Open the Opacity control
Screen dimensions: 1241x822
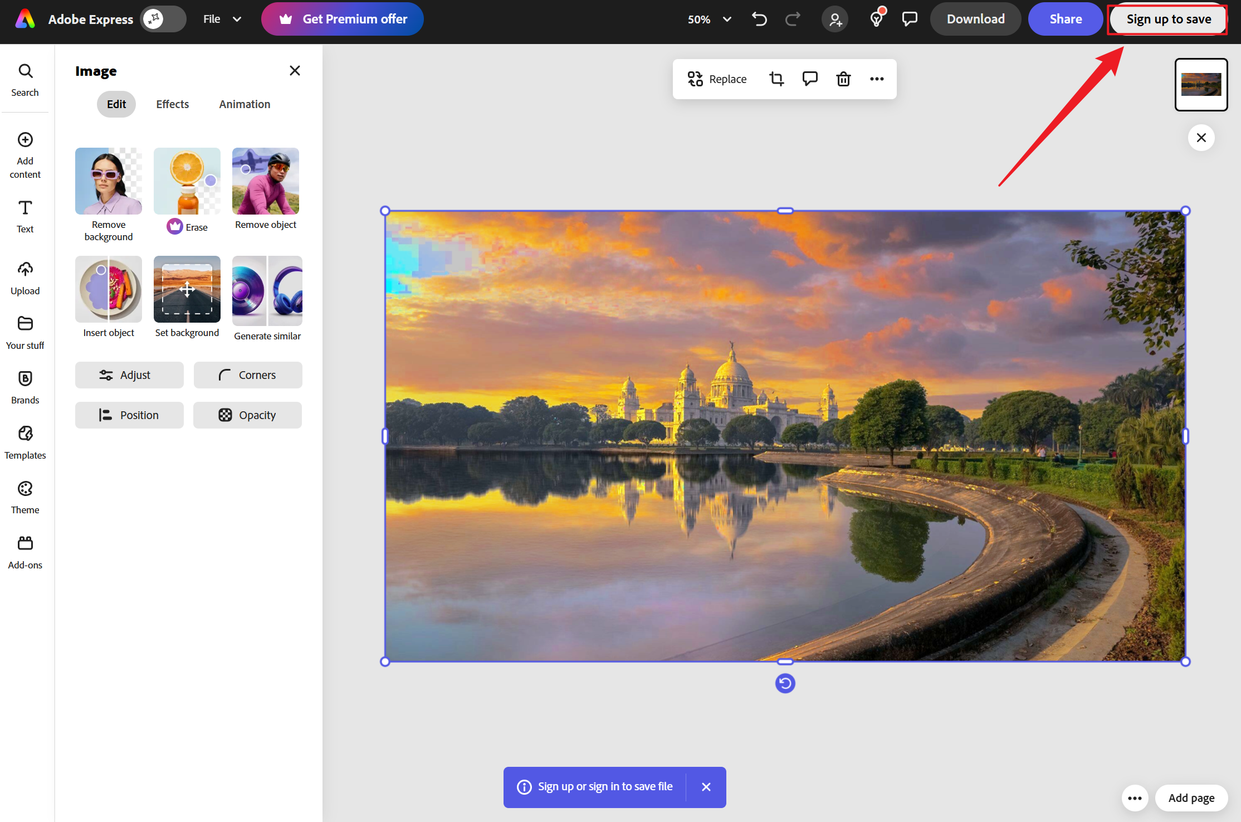(247, 415)
